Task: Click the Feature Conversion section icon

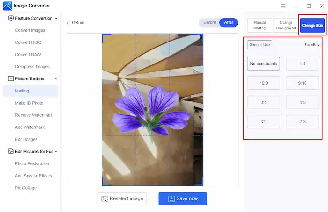Action: (11, 18)
